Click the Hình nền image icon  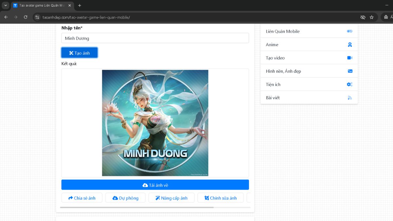[350, 71]
